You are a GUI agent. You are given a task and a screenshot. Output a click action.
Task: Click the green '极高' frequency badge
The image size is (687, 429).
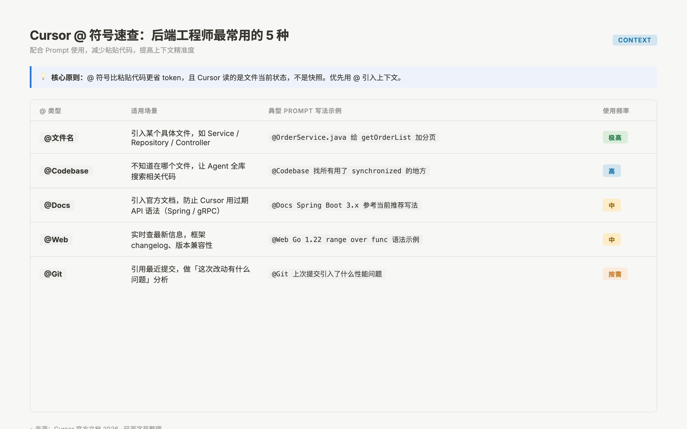[615, 137]
